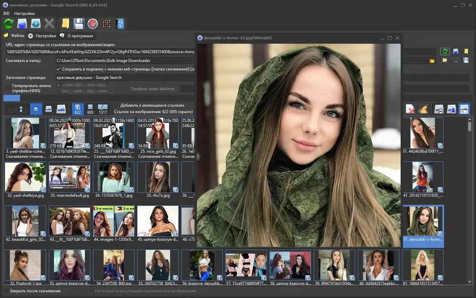The width and height of the screenshot is (476, 298).
Task: Click the large green refresh icon in main toolbar
Action: point(9,24)
